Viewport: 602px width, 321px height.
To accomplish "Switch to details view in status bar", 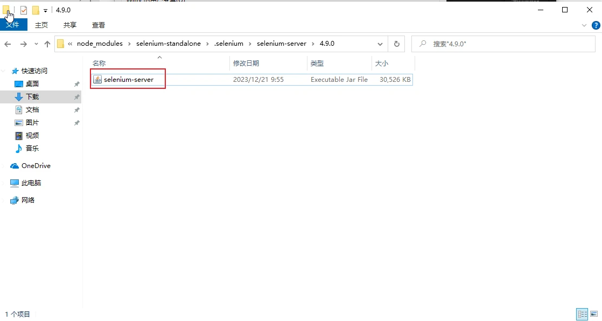I will 583,314.
